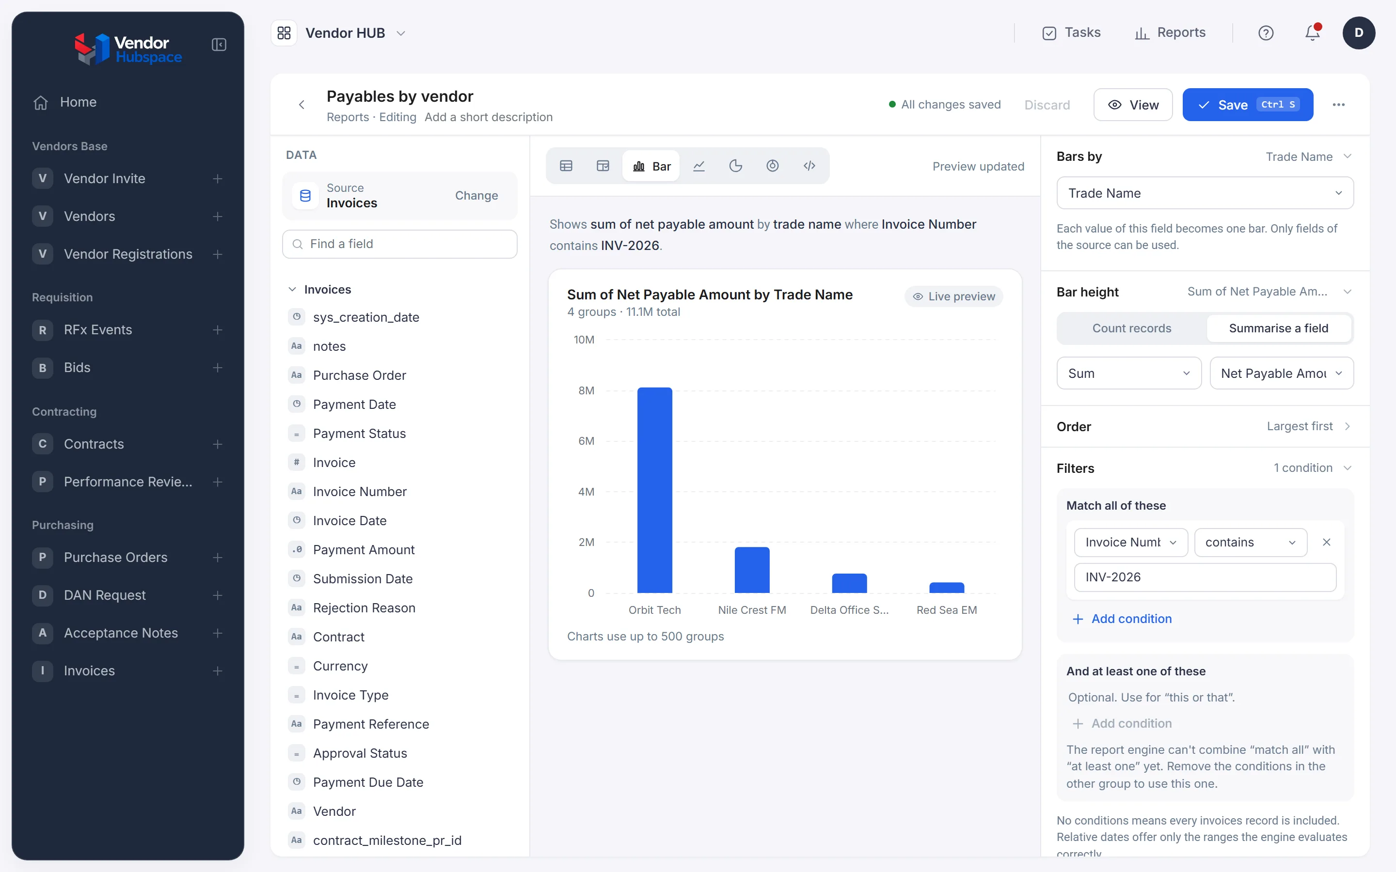Open notifications bell icon
This screenshot has width=1396, height=872.
1312,33
